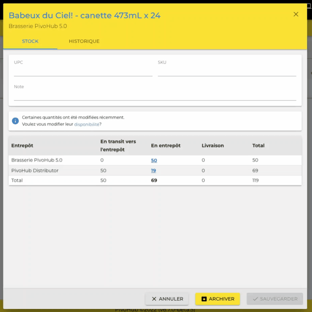Viewport: 312px width, 312px height.
Task: Click the bold 69 total in-warehouse value
Action: tap(154, 180)
